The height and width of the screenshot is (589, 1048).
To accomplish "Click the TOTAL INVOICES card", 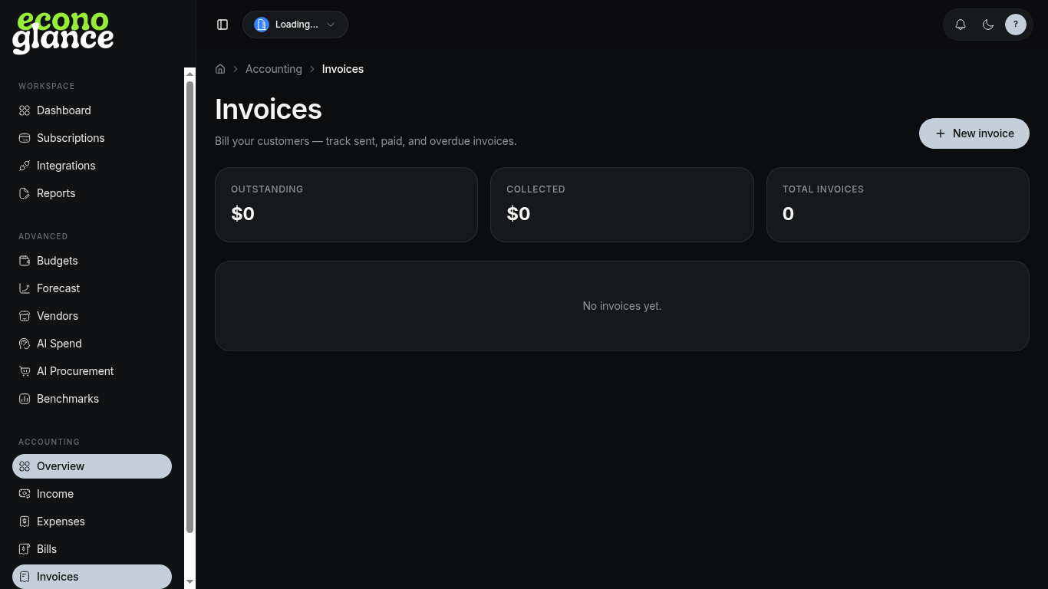I will 898,205.
